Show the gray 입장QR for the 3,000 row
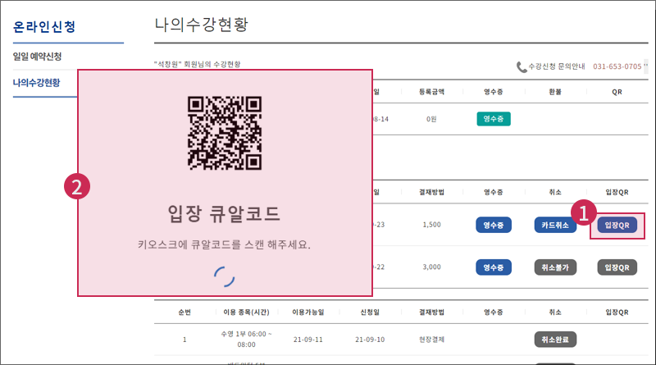 point(617,267)
